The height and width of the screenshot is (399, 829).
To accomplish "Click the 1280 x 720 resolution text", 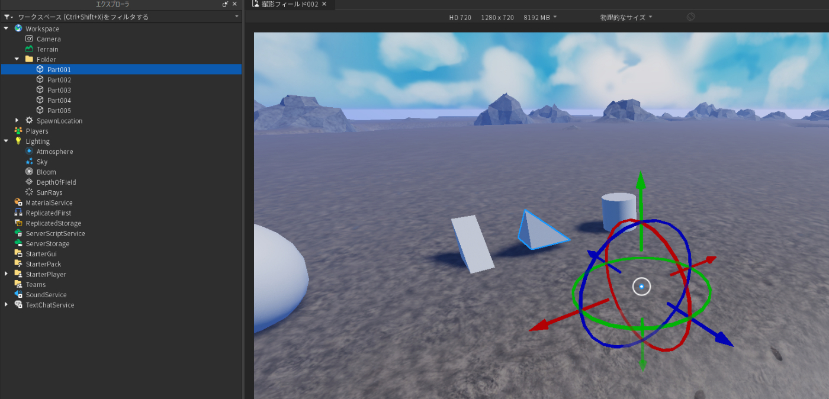I will [497, 17].
